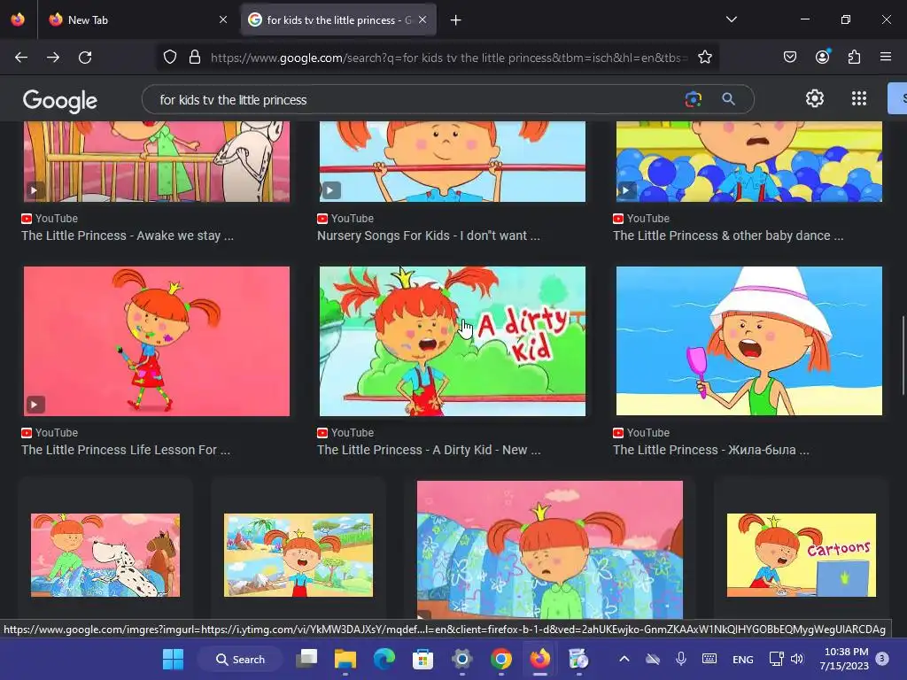The image size is (907, 680).
Task: Select the girl with white hat beach thumbnail
Action: pyautogui.click(x=749, y=341)
